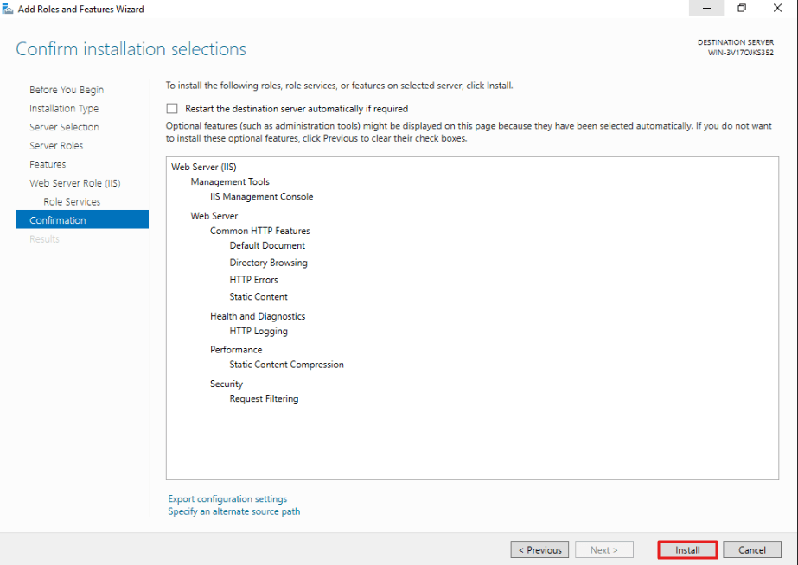Screen dimensions: 798x565
Task: Minimize the wizard window
Action: (x=706, y=8)
